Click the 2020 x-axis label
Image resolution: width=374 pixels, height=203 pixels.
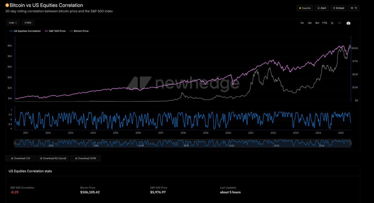[x=228, y=133]
